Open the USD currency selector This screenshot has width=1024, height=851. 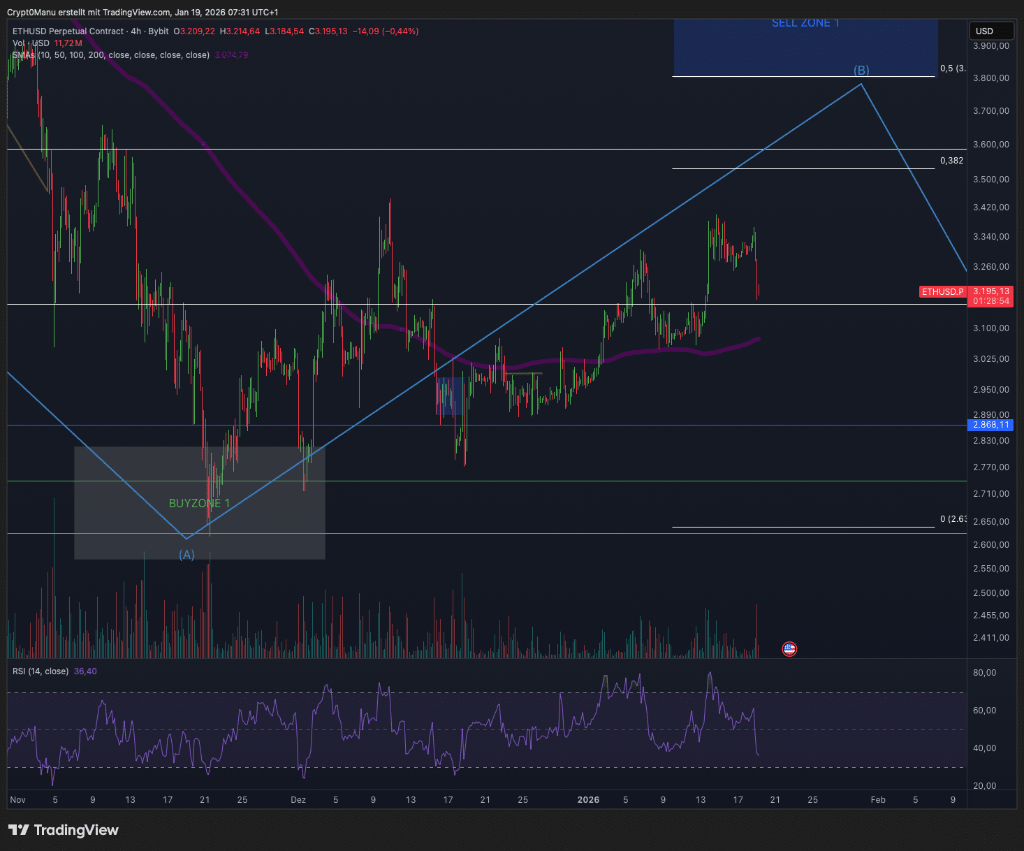[990, 31]
